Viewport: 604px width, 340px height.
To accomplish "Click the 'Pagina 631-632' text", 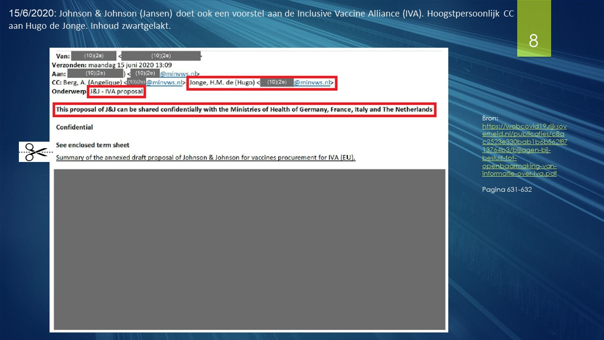I will (507, 189).
